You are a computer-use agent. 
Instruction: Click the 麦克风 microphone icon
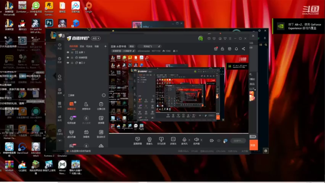click(x=184, y=139)
